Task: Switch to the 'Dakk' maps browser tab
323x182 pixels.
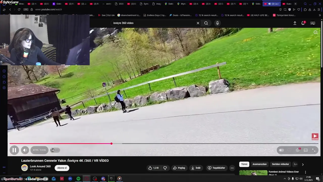Action: point(169,4)
